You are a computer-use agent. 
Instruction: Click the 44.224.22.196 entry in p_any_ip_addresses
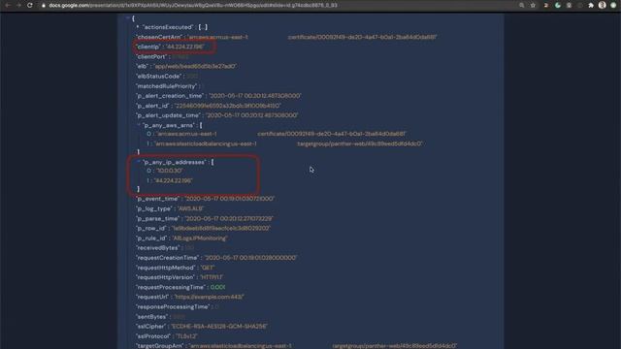[174, 180]
